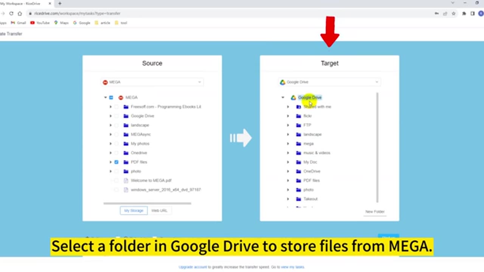This screenshot has width=484, height=272.
Task: Click the file icon of windows_server_2016 item
Action: [126, 190]
